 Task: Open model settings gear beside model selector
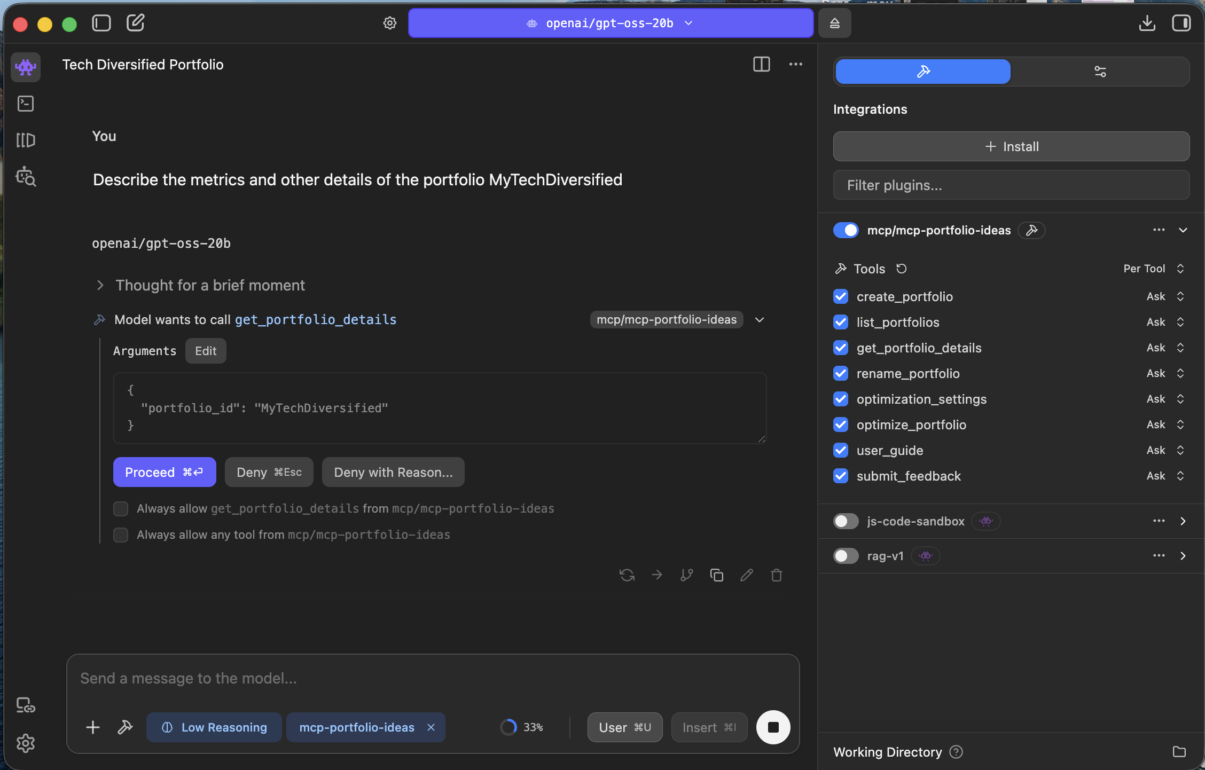(390, 23)
